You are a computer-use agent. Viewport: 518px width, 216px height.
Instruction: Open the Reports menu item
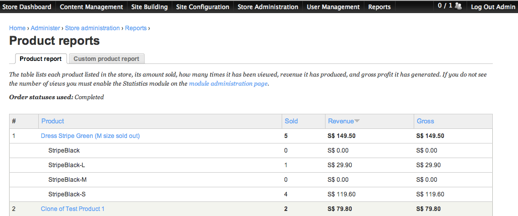click(379, 7)
